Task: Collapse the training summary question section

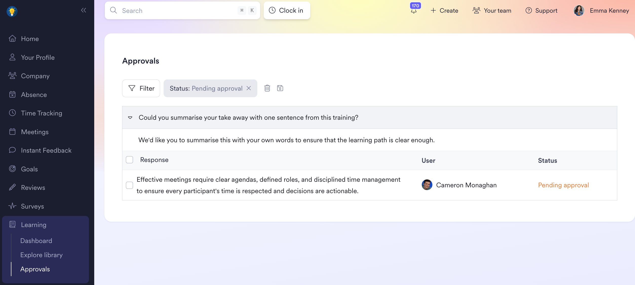Action: (x=130, y=118)
